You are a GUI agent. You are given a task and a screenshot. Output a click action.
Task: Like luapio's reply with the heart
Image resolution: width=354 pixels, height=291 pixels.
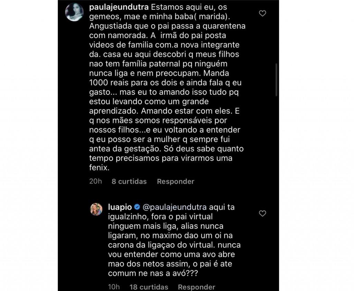[x=262, y=213]
